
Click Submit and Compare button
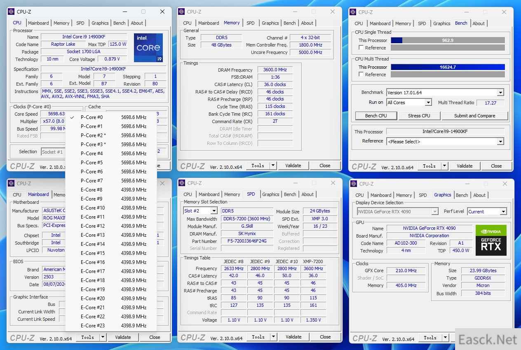475,116
